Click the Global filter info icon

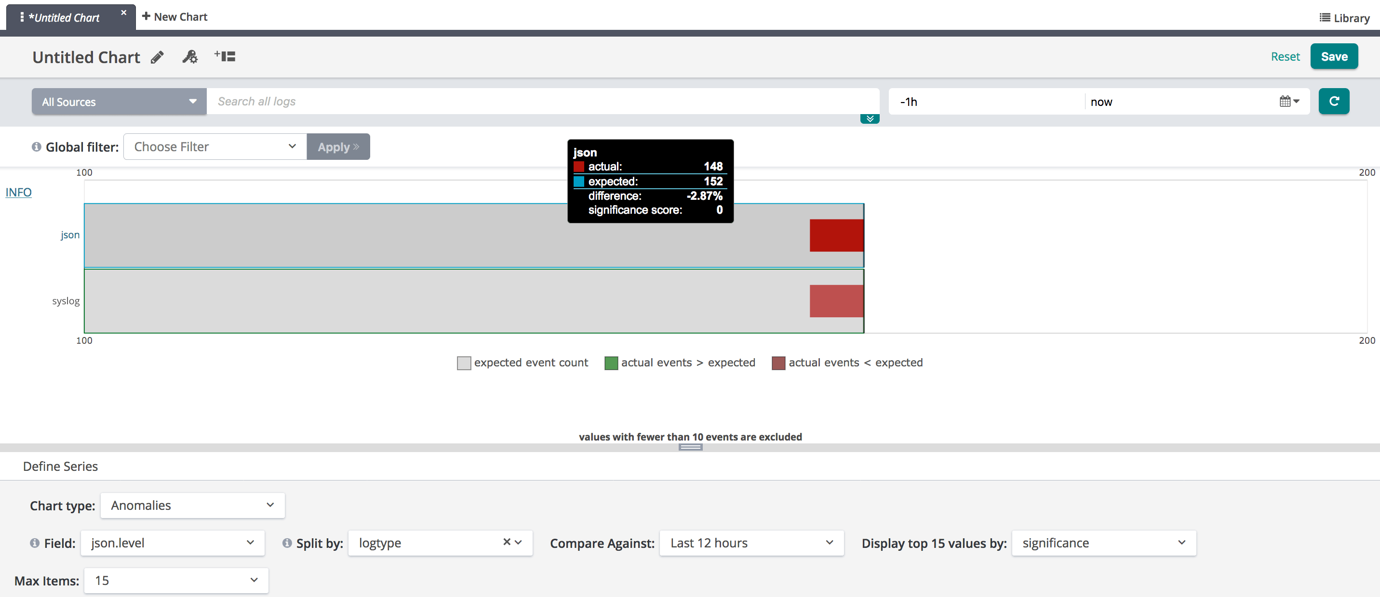tap(37, 146)
